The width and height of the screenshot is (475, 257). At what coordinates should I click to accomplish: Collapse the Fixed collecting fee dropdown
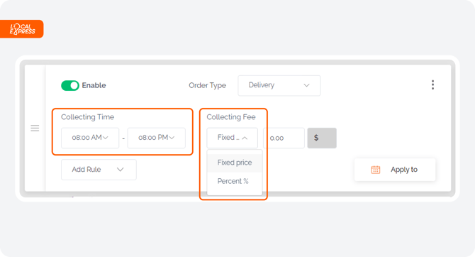coord(232,138)
